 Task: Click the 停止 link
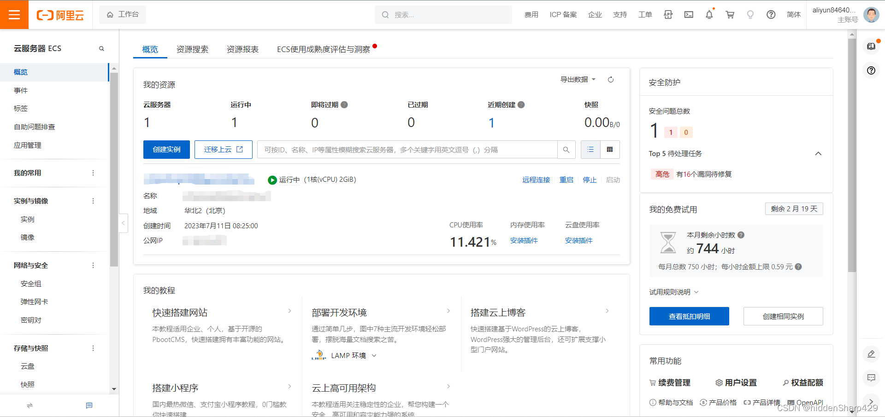[590, 180]
